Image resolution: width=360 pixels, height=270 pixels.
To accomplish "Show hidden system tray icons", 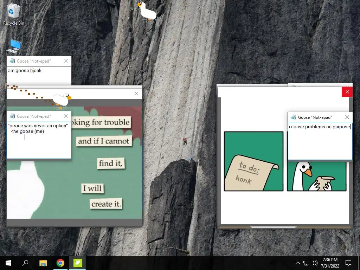I will tap(297, 263).
